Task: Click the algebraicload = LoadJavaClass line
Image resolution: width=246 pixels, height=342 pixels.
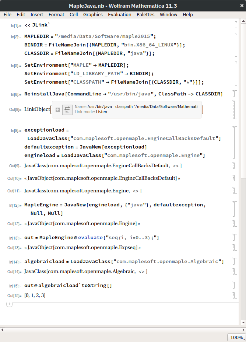Action: [x=124, y=261]
